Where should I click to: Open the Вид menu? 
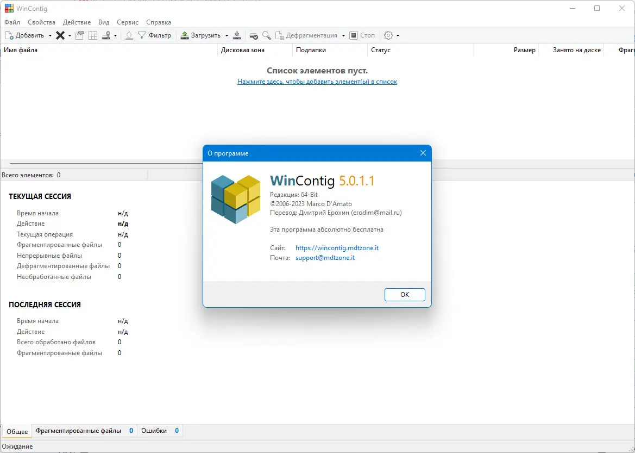coord(104,22)
